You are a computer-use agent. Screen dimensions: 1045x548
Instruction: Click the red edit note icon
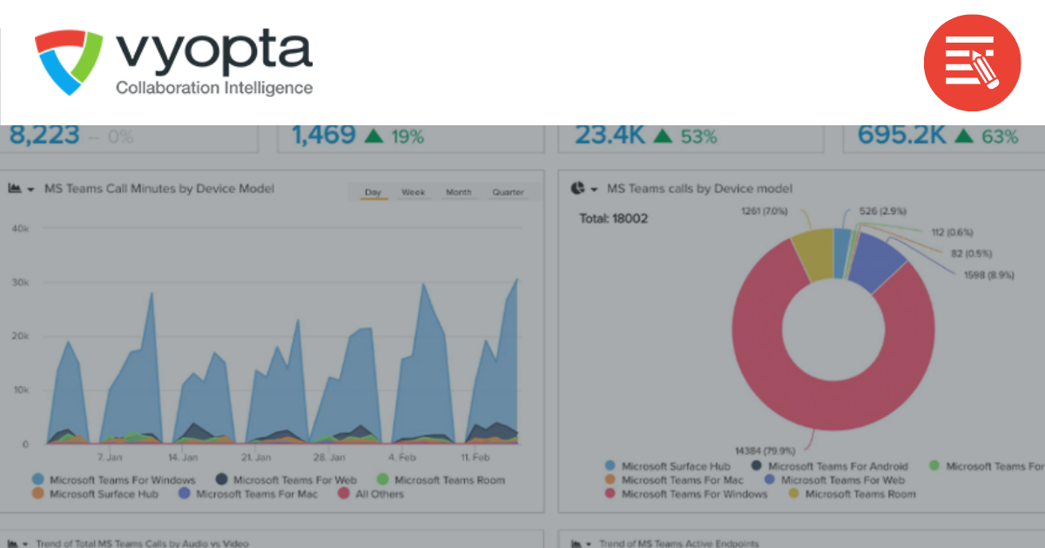click(x=972, y=63)
